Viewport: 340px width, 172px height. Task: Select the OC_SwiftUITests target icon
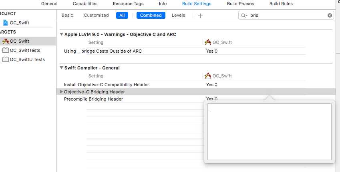point(6,59)
